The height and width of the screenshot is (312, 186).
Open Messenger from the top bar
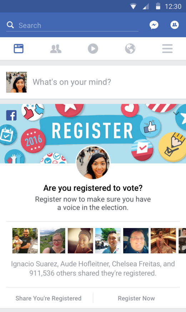pyautogui.click(x=154, y=25)
